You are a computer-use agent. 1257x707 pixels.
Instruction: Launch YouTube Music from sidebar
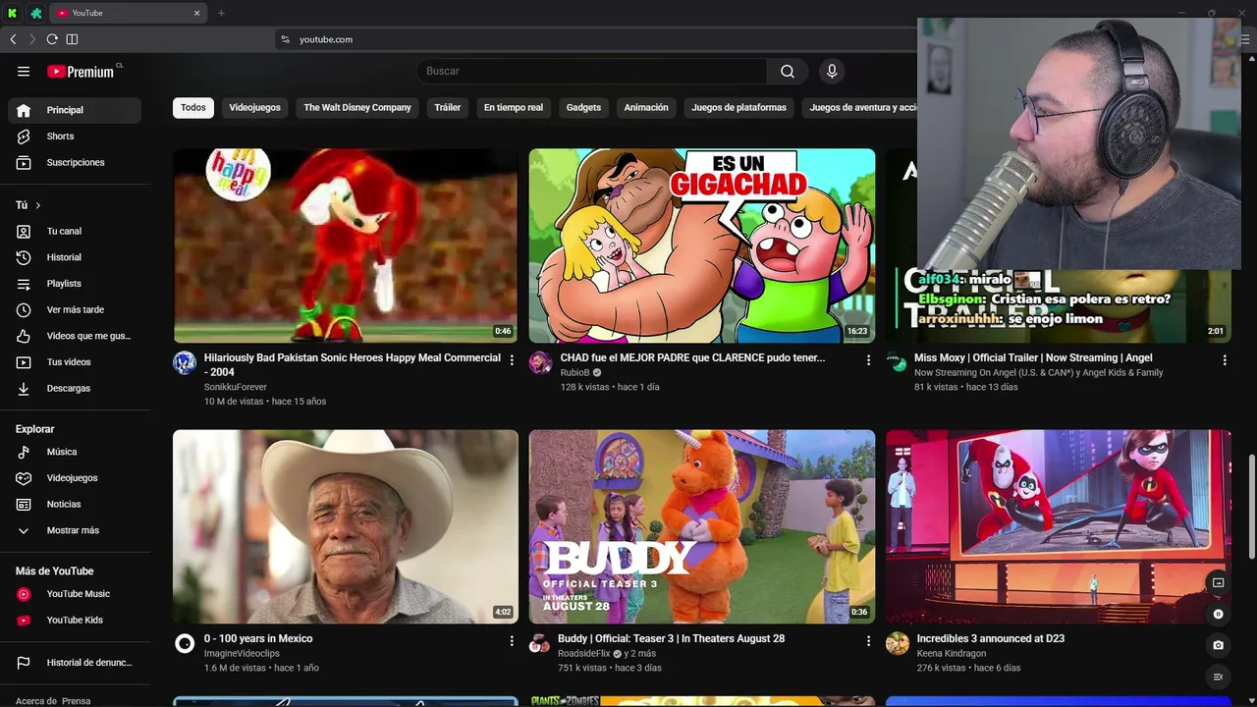pos(75,594)
